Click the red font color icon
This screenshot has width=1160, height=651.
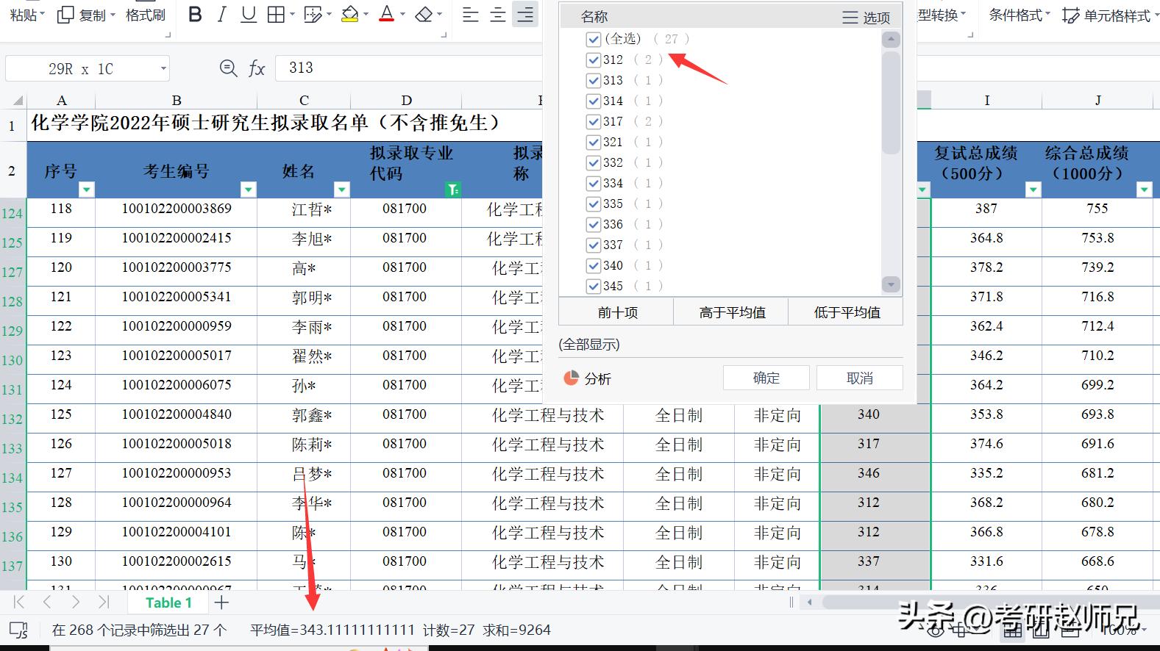(x=386, y=15)
